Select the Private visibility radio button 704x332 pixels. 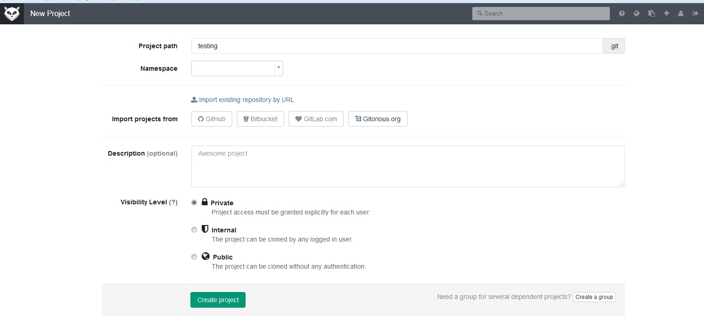pos(194,203)
